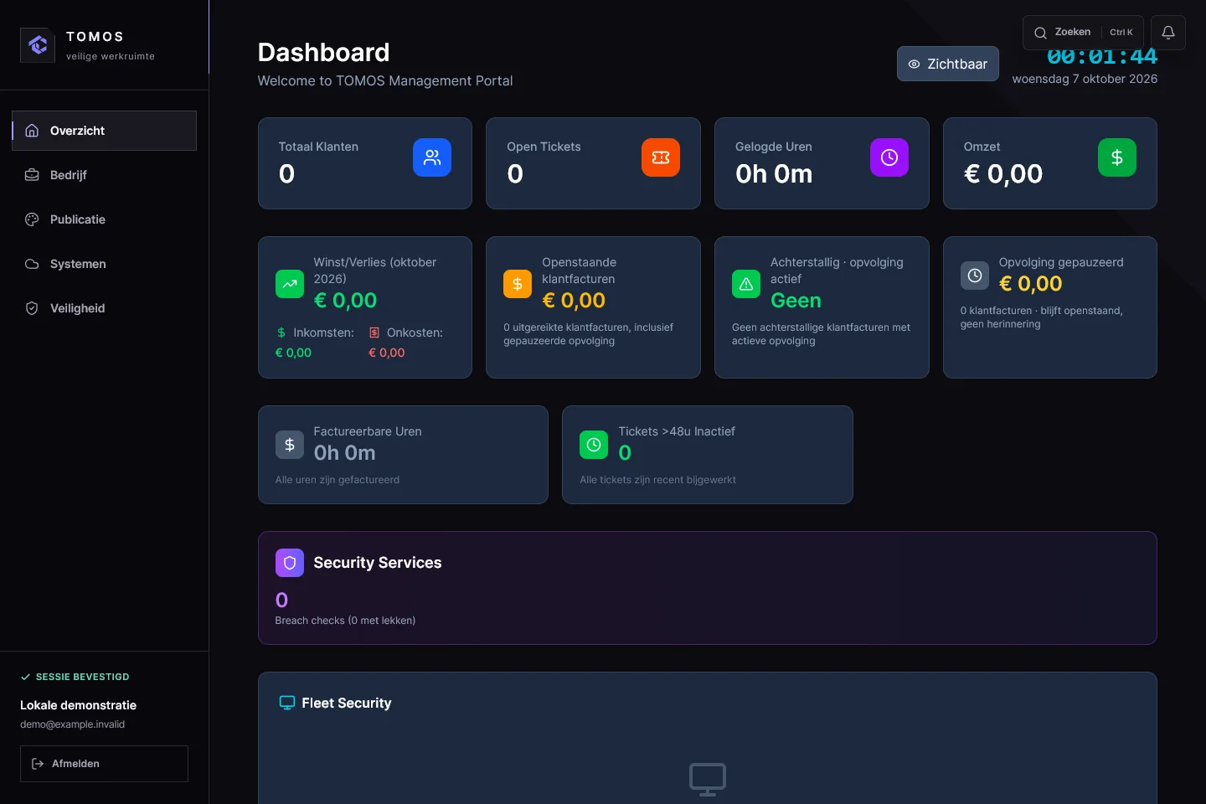
Task: Click the briefcase icon next to Bedrijf
Action: 32,175
